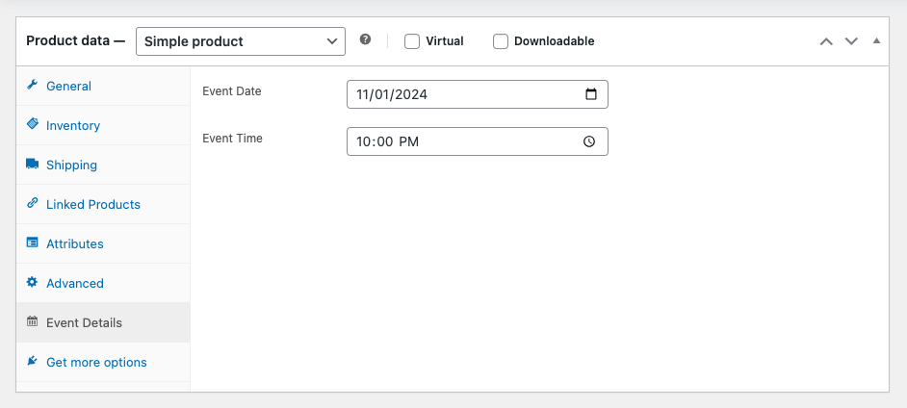The height and width of the screenshot is (408, 907).
Task: Move the Product data panel up
Action: [x=825, y=41]
